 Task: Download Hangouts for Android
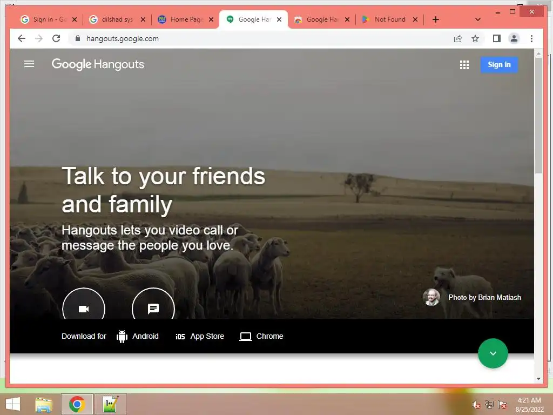pos(138,336)
